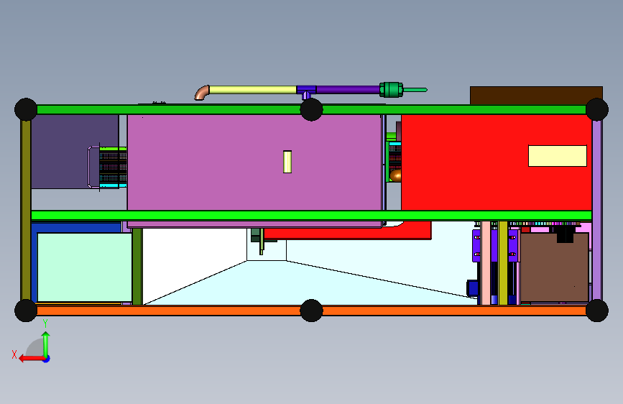Select the green nozzle connector on pipe

[392, 90]
